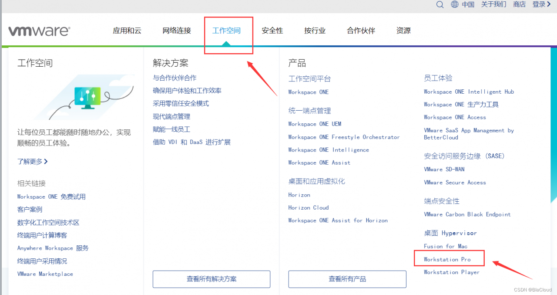This screenshot has width=557, height=295.
Task: Click the globe region icon
Action: pyautogui.click(x=455, y=4)
